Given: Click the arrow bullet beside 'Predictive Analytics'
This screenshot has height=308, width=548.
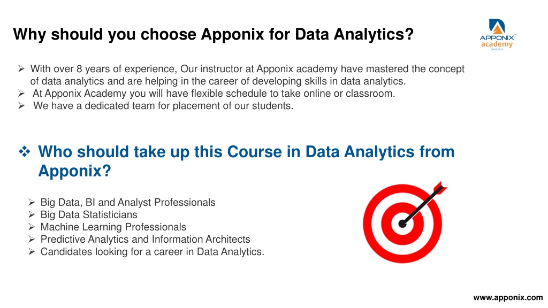Looking at the screenshot, I should [x=32, y=239].
